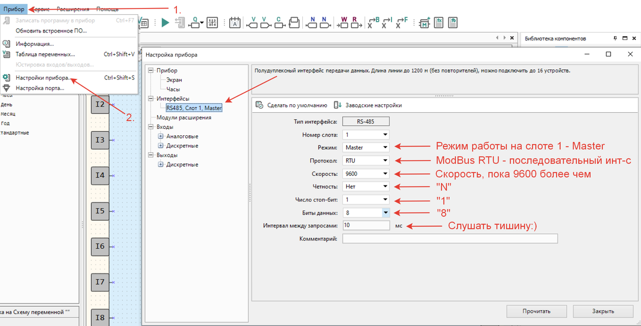Viewport: 641px width, 326px height.
Task: Open the Помощь menu
Action: 107,10
